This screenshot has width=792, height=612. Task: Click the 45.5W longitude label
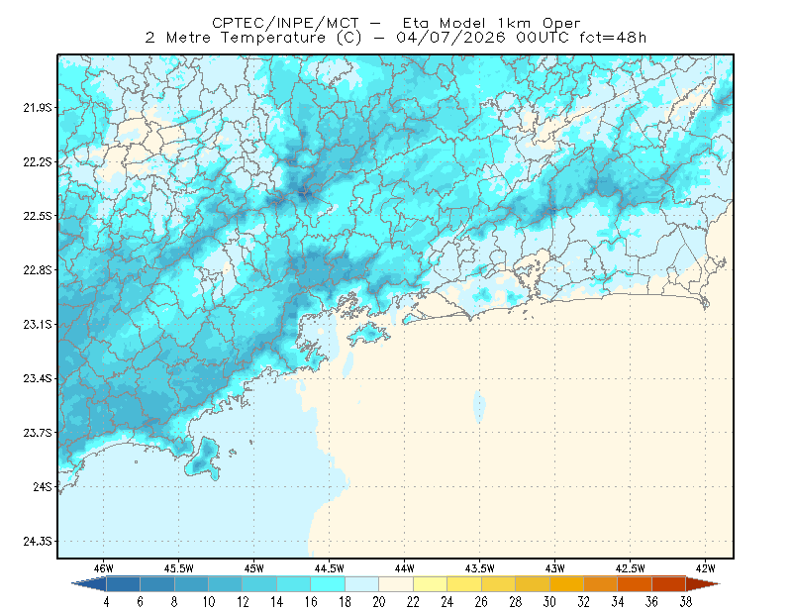click(x=179, y=568)
